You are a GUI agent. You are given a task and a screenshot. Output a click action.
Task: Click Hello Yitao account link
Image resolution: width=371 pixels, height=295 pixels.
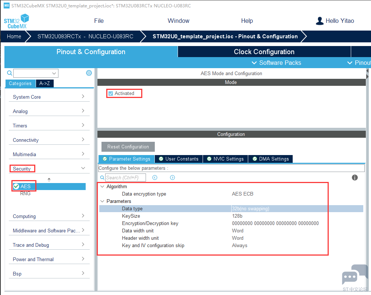click(x=340, y=21)
